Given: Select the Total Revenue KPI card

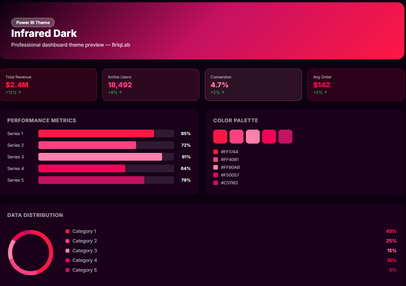Looking at the screenshot, I should pos(48,85).
